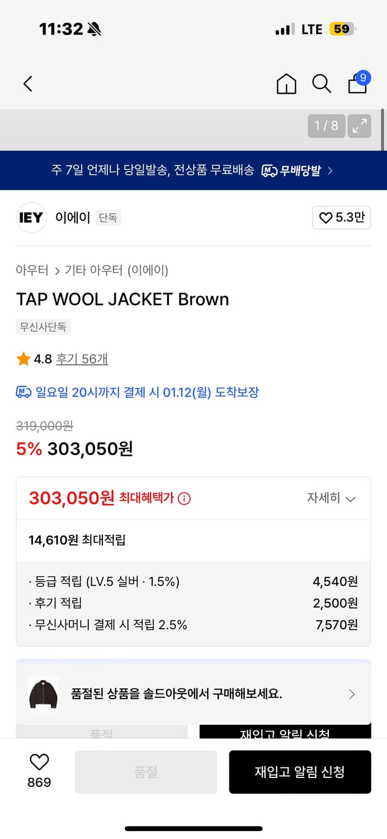Open the 아우터 breadcrumb category
This screenshot has height=839, width=387.
tap(32, 270)
